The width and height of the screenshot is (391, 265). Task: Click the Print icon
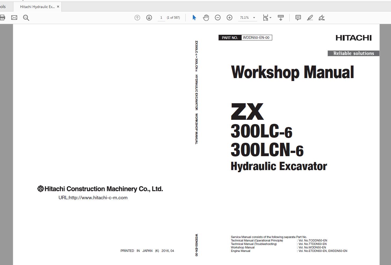point(3,17)
